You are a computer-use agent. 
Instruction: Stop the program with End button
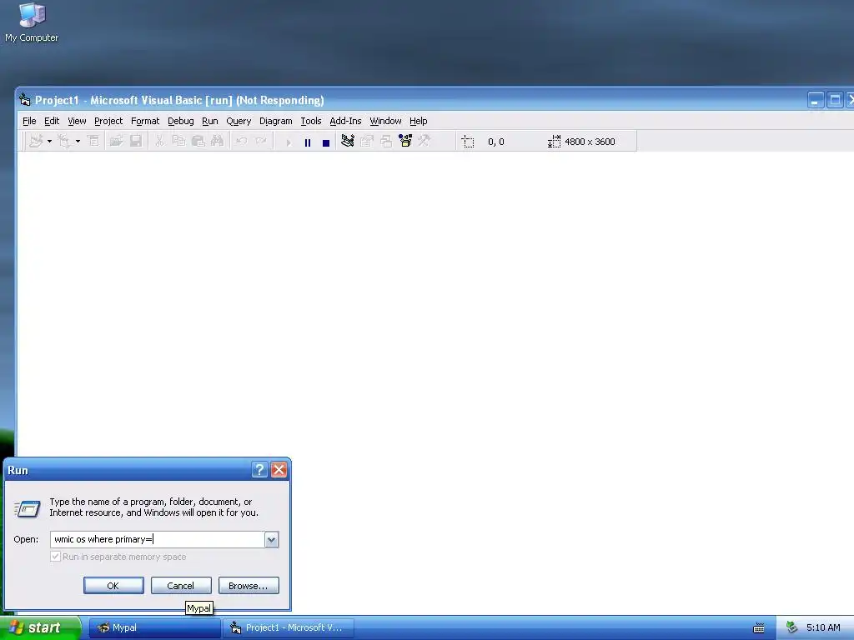click(326, 142)
